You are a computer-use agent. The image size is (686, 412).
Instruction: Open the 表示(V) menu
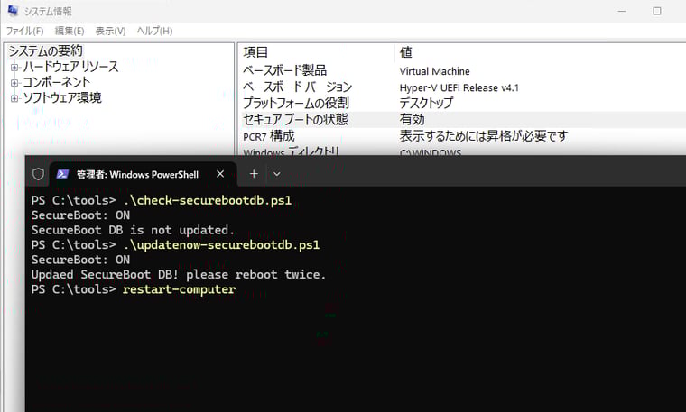coord(110,31)
